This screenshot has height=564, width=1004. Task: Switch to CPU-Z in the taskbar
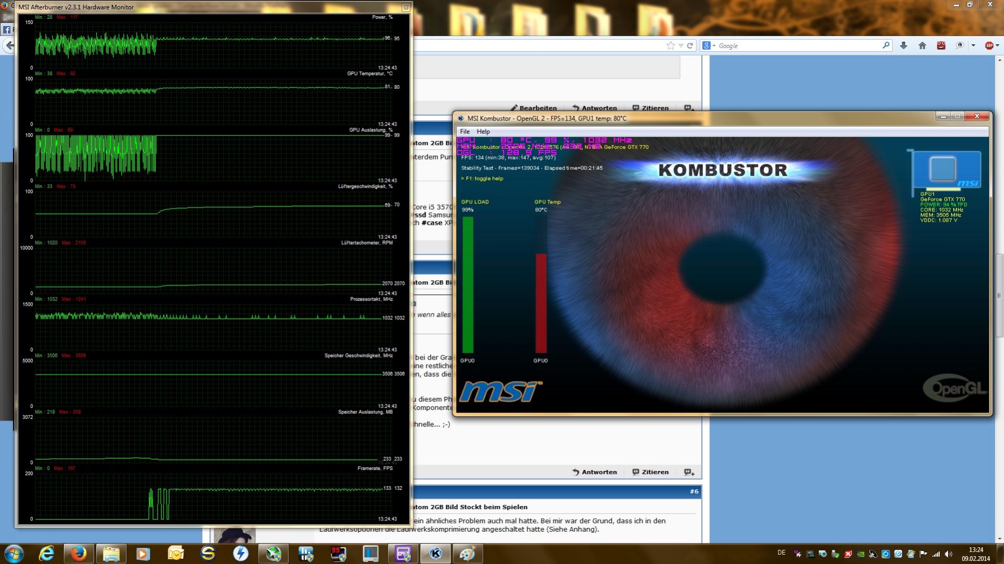(403, 553)
